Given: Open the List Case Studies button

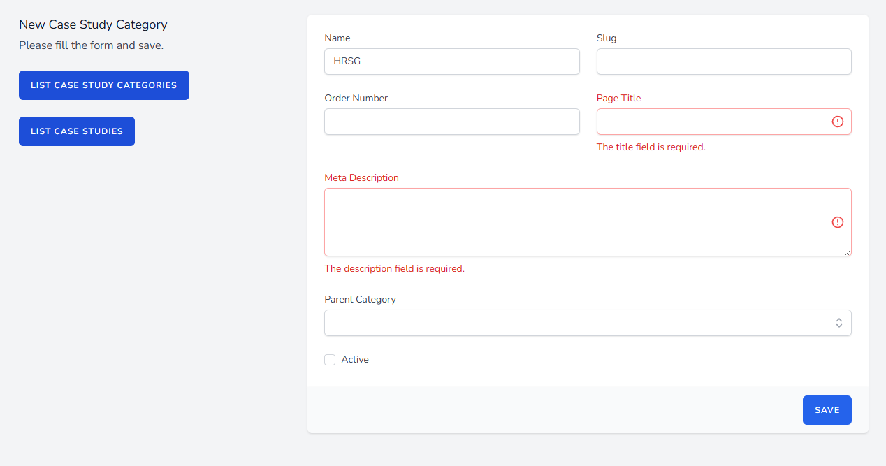Looking at the screenshot, I should pos(77,131).
